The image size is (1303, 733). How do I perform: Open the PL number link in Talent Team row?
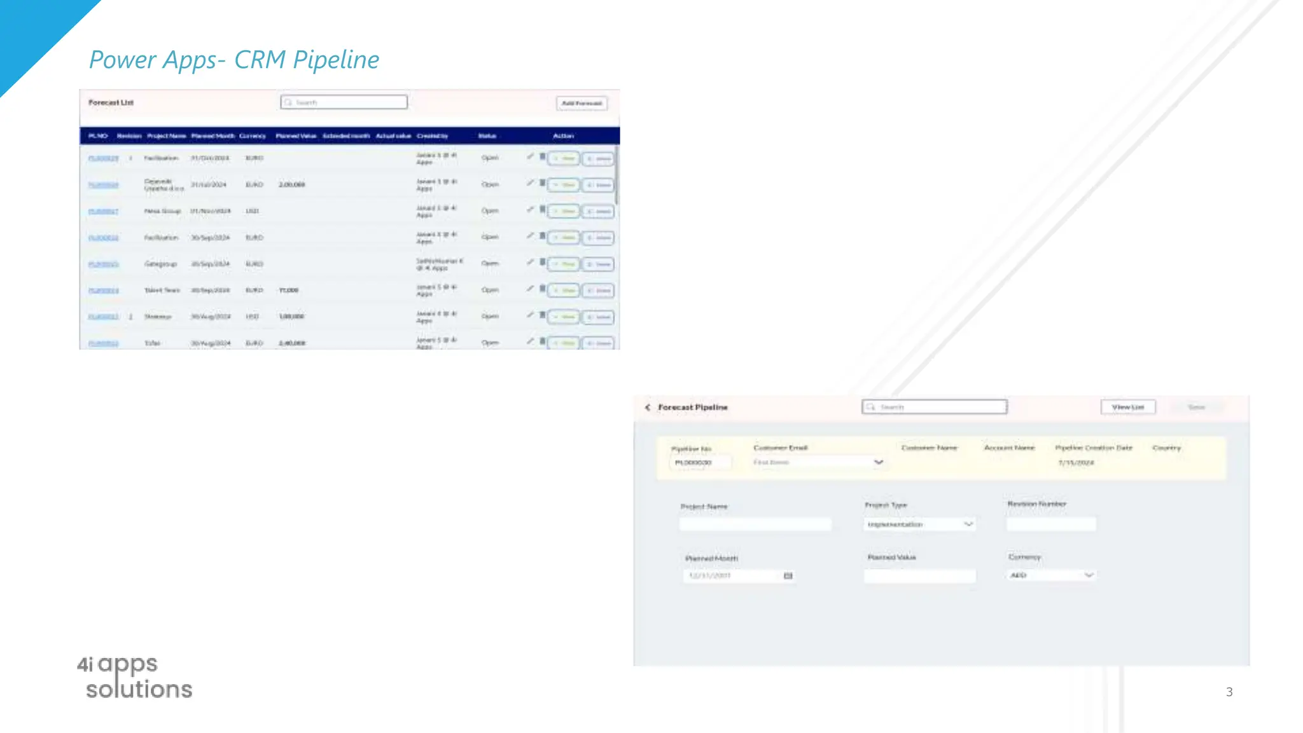click(103, 291)
